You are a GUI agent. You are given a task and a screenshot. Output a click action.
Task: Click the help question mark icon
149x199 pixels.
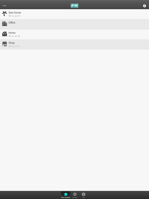[144, 6]
